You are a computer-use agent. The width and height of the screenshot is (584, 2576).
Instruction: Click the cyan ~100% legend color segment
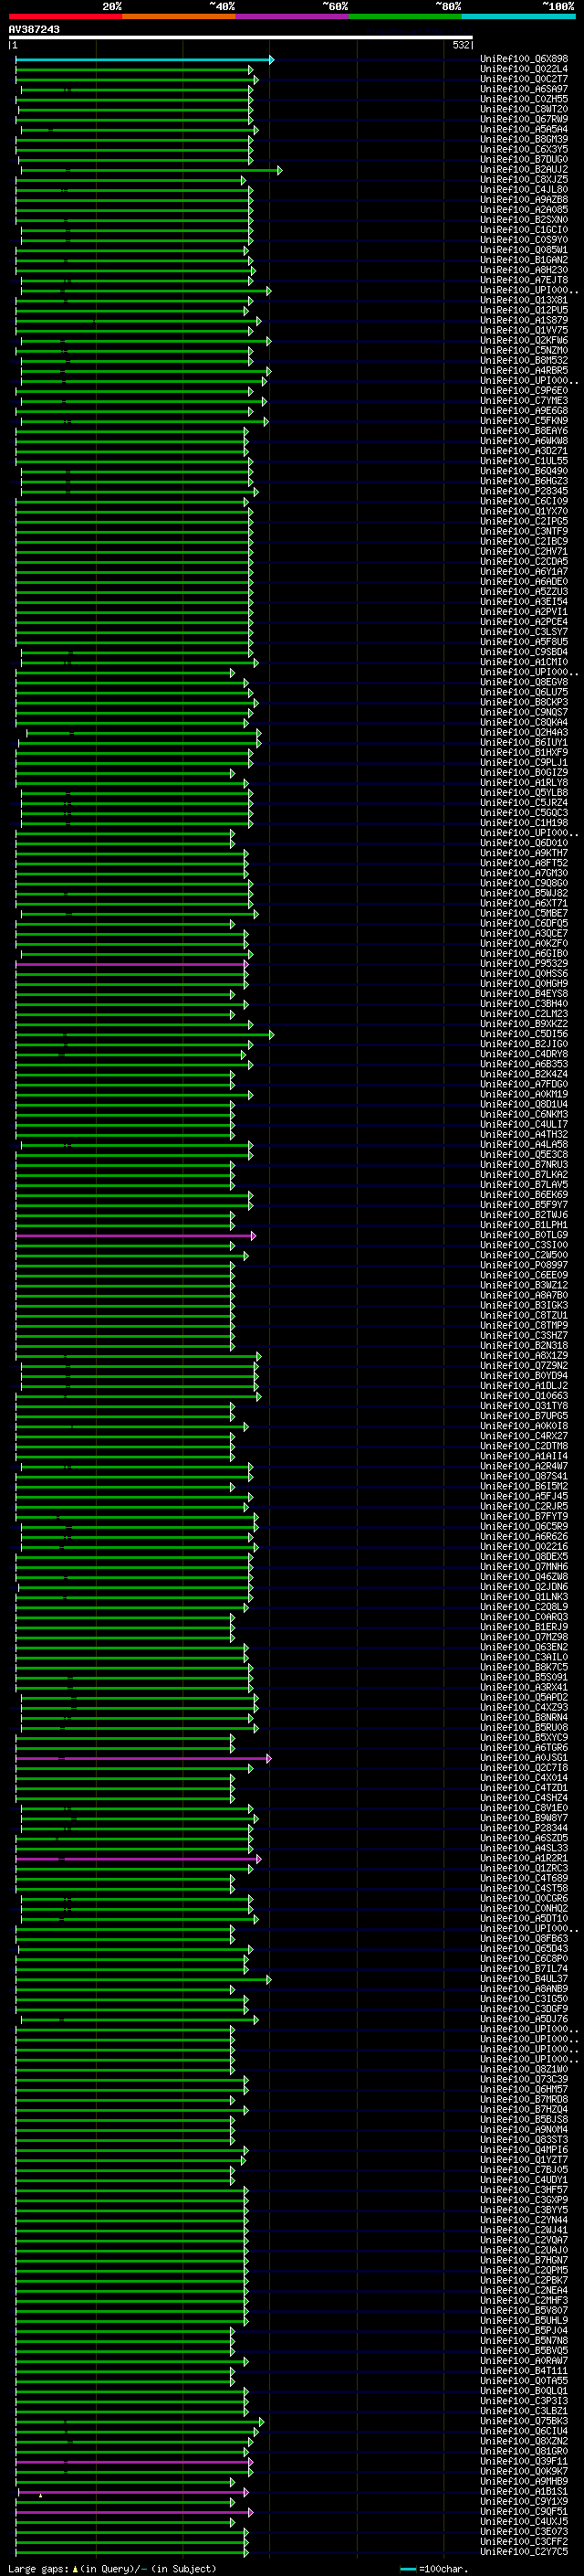[x=519, y=16]
